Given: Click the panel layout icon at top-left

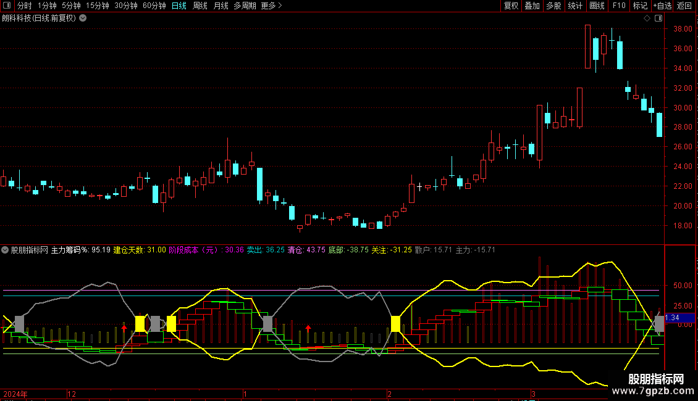Looking at the screenshot, I should (x=7, y=6).
